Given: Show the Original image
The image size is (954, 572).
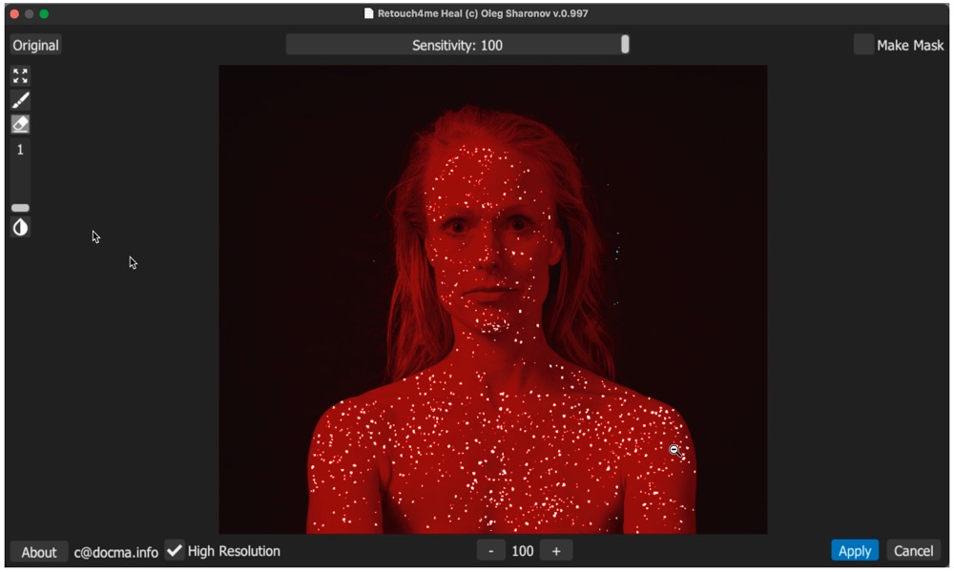Looking at the screenshot, I should tap(36, 45).
